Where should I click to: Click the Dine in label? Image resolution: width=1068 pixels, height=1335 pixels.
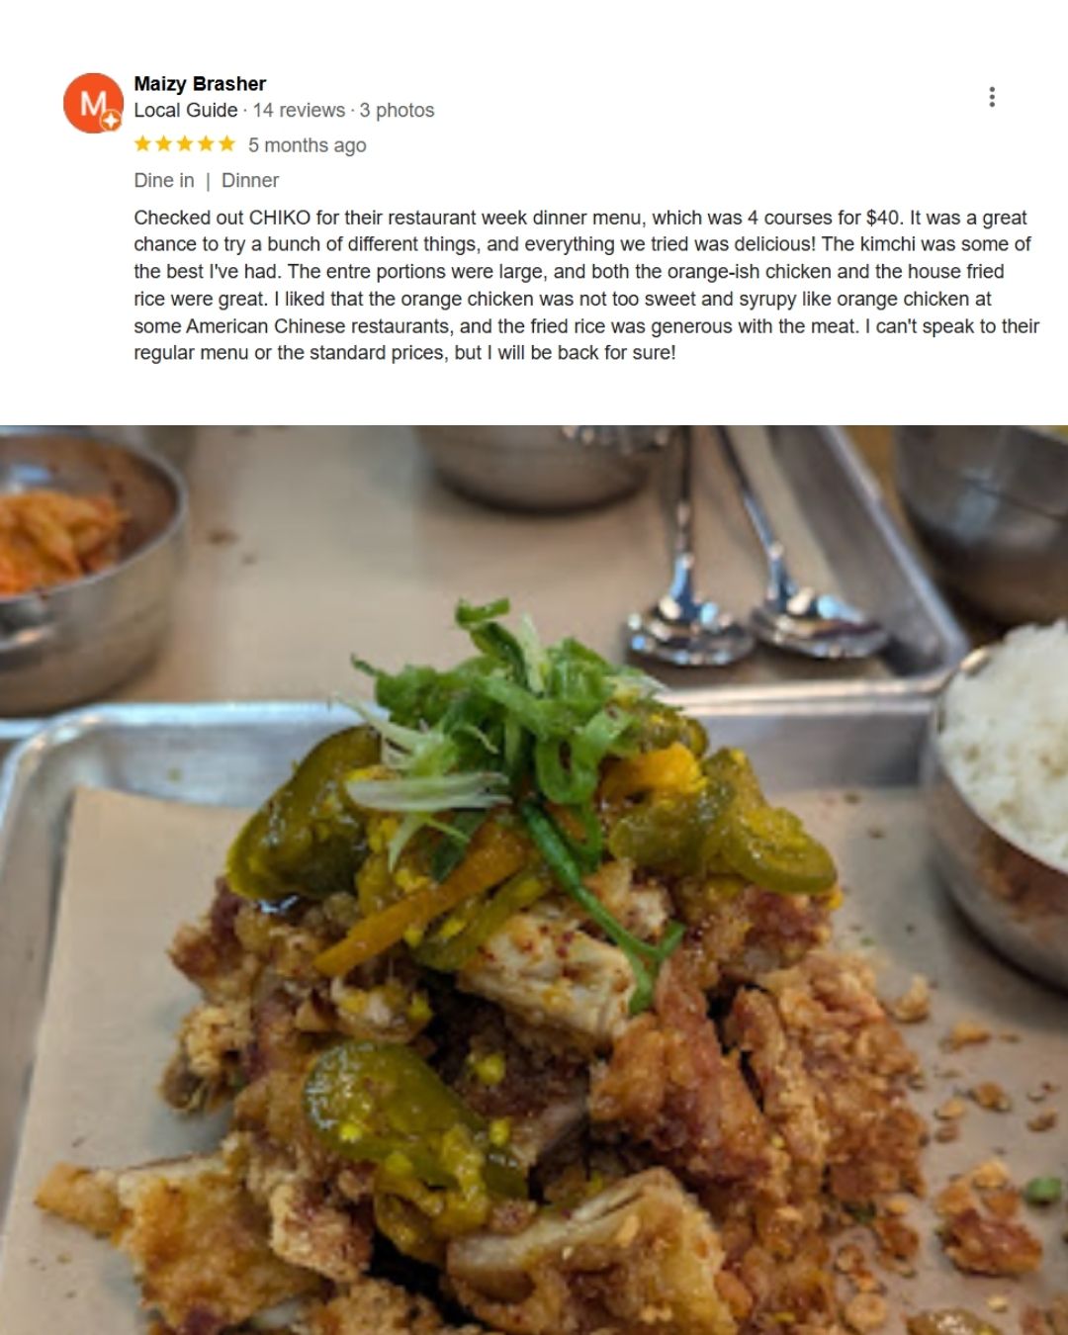[164, 180]
